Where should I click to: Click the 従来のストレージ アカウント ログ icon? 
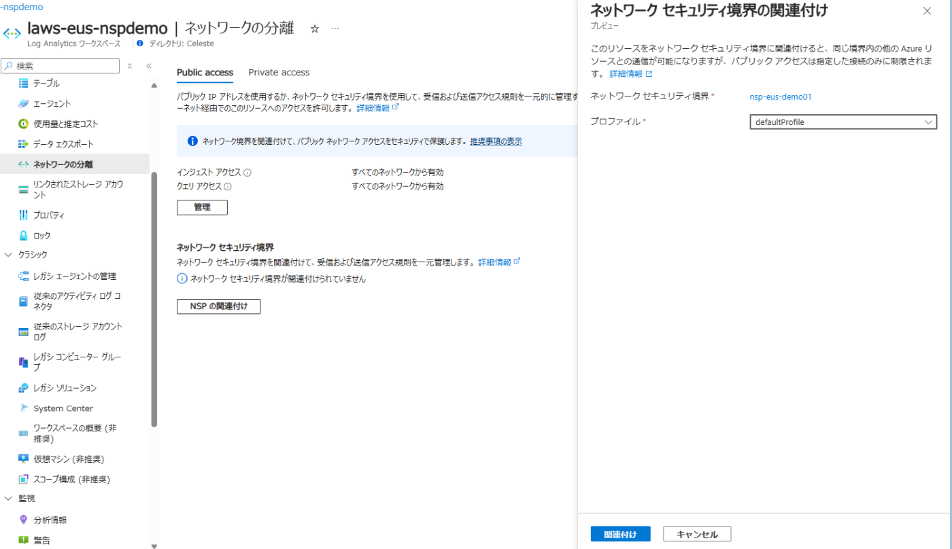point(23,332)
